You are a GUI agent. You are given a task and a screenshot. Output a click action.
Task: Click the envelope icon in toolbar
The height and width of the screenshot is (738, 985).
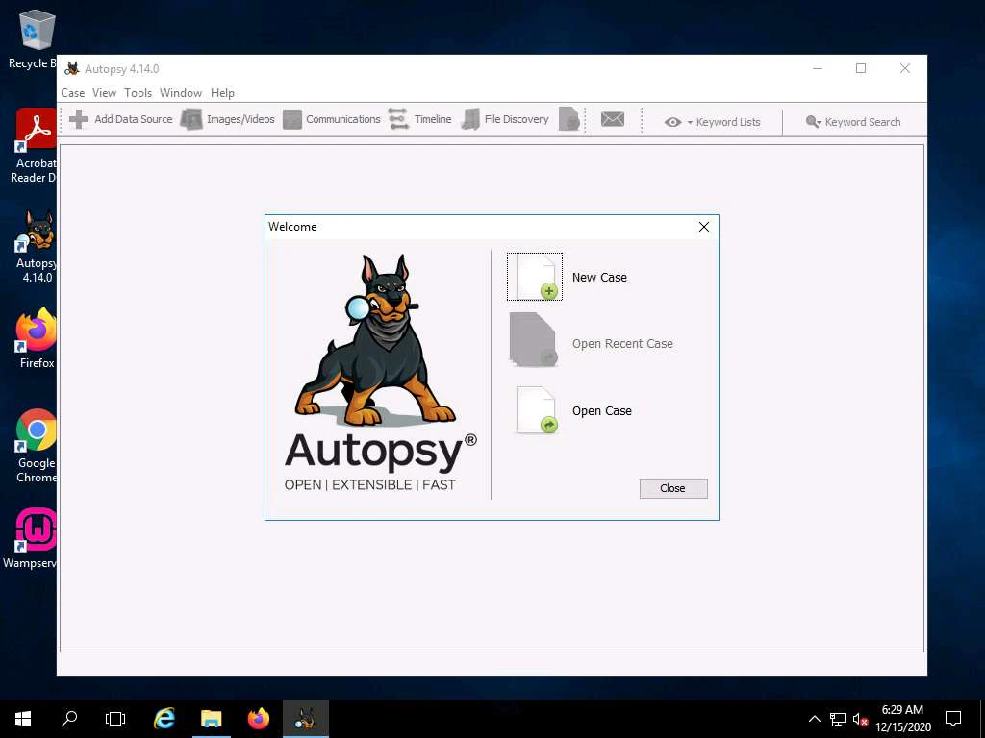click(613, 118)
